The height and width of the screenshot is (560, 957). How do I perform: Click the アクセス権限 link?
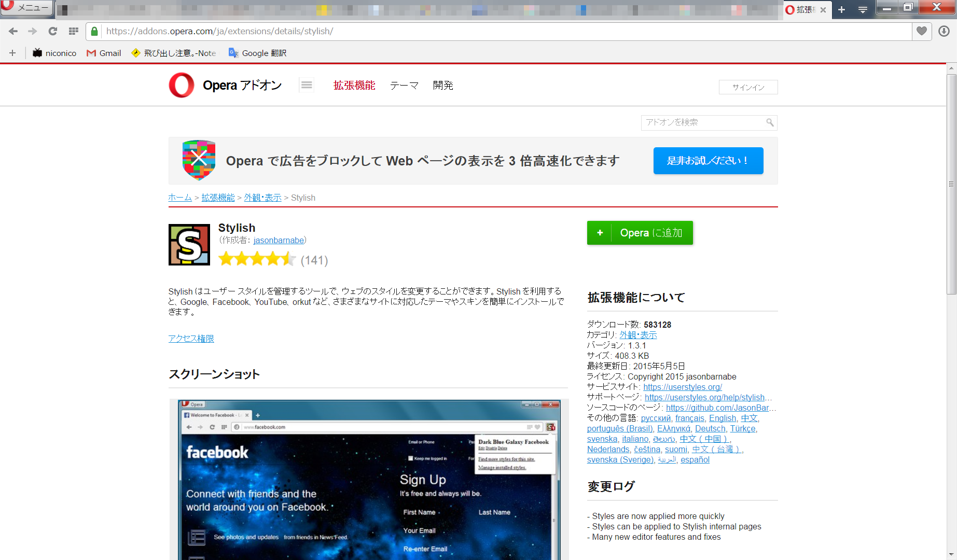191,339
